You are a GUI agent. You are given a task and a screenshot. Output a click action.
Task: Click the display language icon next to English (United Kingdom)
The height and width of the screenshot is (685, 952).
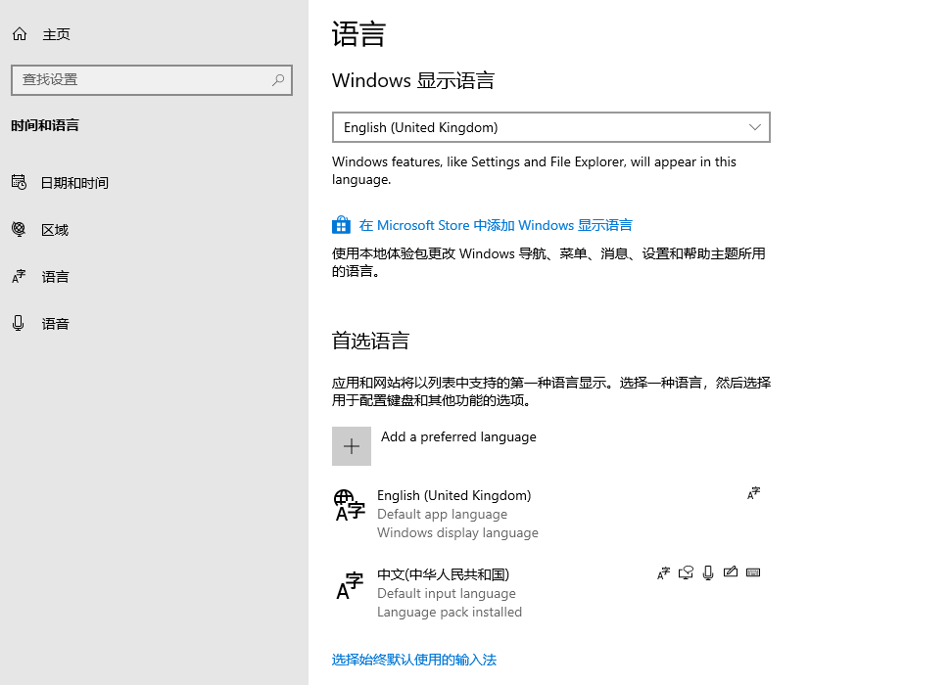coord(752,493)
